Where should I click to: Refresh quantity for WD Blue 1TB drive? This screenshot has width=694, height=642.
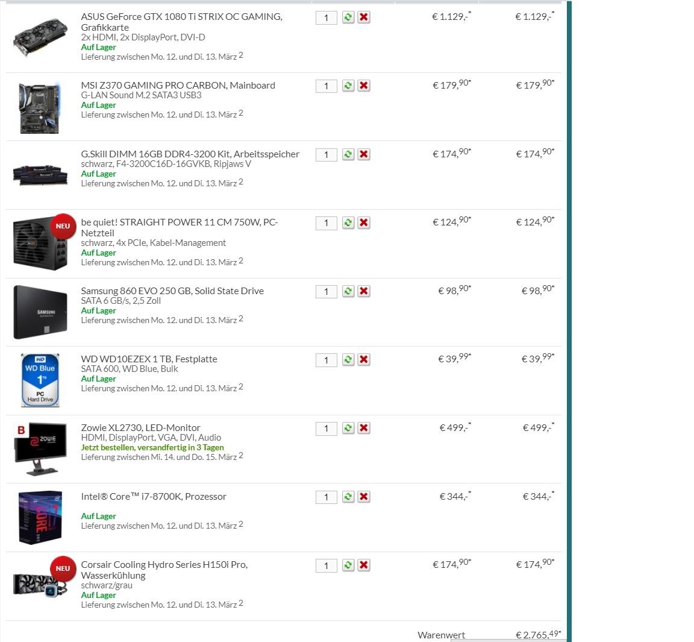pos(348,359)
